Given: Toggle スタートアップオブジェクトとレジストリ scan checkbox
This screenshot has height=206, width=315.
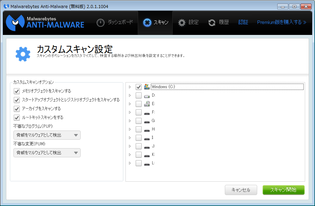Looking at the screenshot, I should click(17, 100).
